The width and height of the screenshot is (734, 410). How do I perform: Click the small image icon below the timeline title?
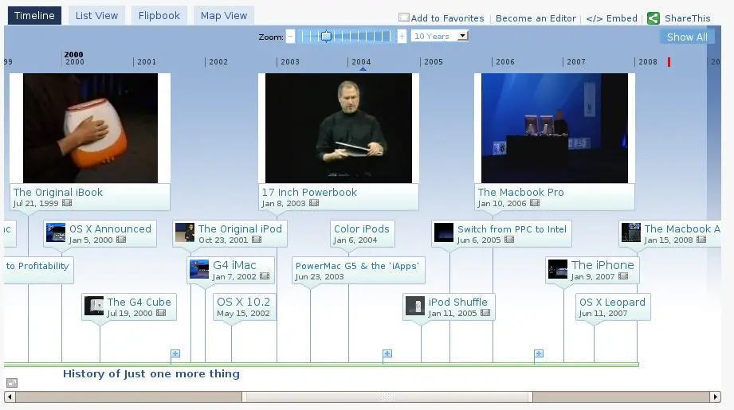tap(12, 383)
